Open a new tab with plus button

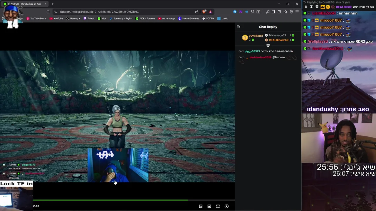click(x=53, y=4)
